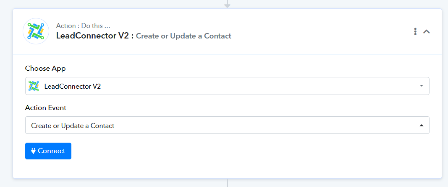
Task: Click the Choose App dropdown arrow
Action: (x=421, y=86)
